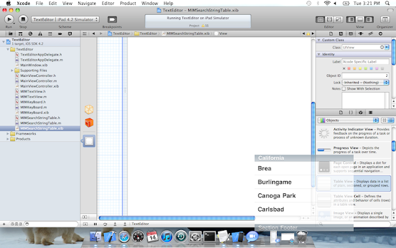The image size is (396, 248).
Task: Pick the yellow label color
Action: pos(360,69)
